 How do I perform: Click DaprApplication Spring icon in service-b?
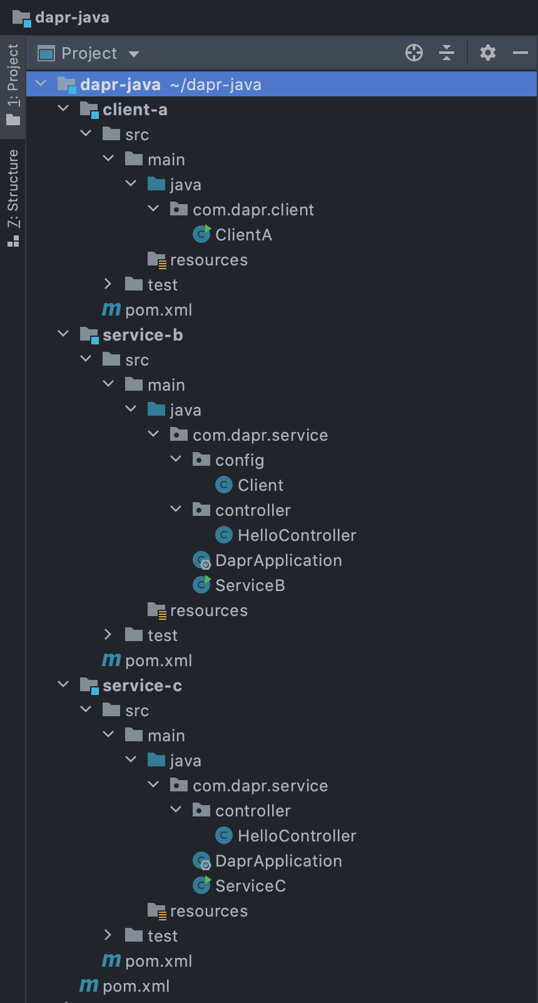pos(201,560)
